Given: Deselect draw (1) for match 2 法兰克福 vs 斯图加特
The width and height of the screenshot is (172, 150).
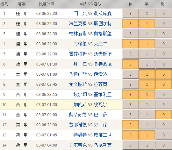Looking at the screenshot, I should tap(147, 23).
